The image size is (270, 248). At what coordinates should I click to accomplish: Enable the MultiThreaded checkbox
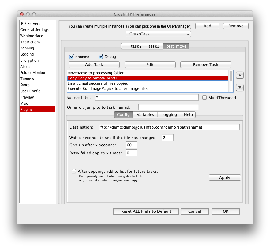pos(204,98)
